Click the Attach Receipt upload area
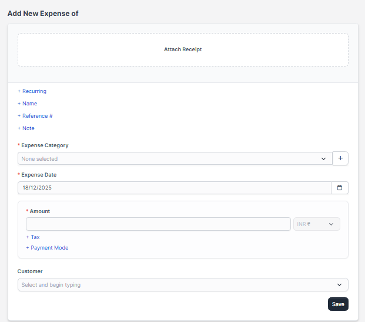 coord(183,49)
